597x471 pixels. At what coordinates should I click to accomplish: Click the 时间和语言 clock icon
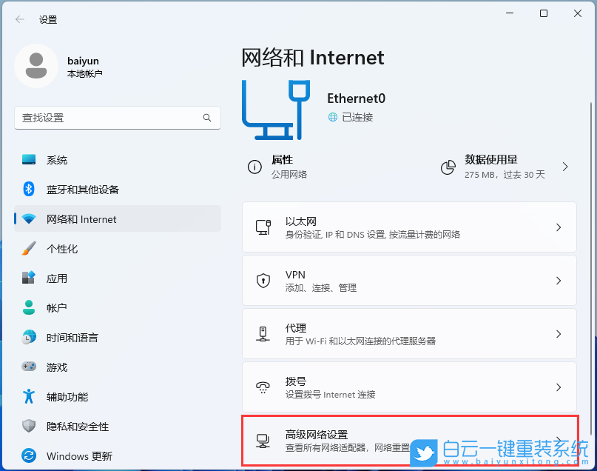[27, 338]
